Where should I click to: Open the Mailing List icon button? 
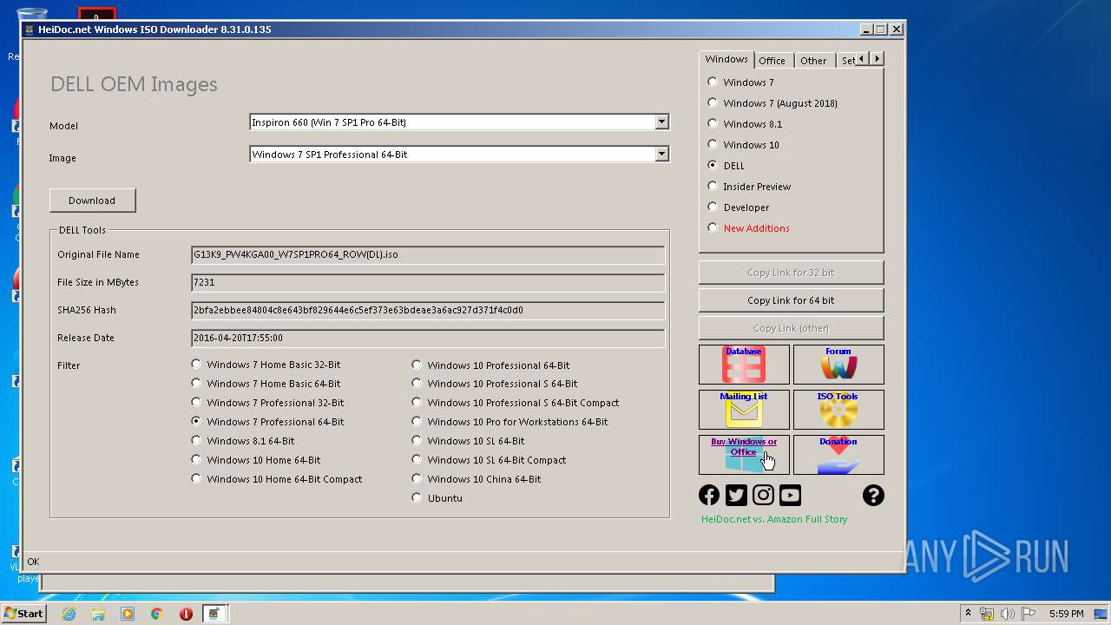coord(744,410)
